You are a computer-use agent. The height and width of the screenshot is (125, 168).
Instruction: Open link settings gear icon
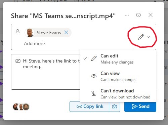115,107
